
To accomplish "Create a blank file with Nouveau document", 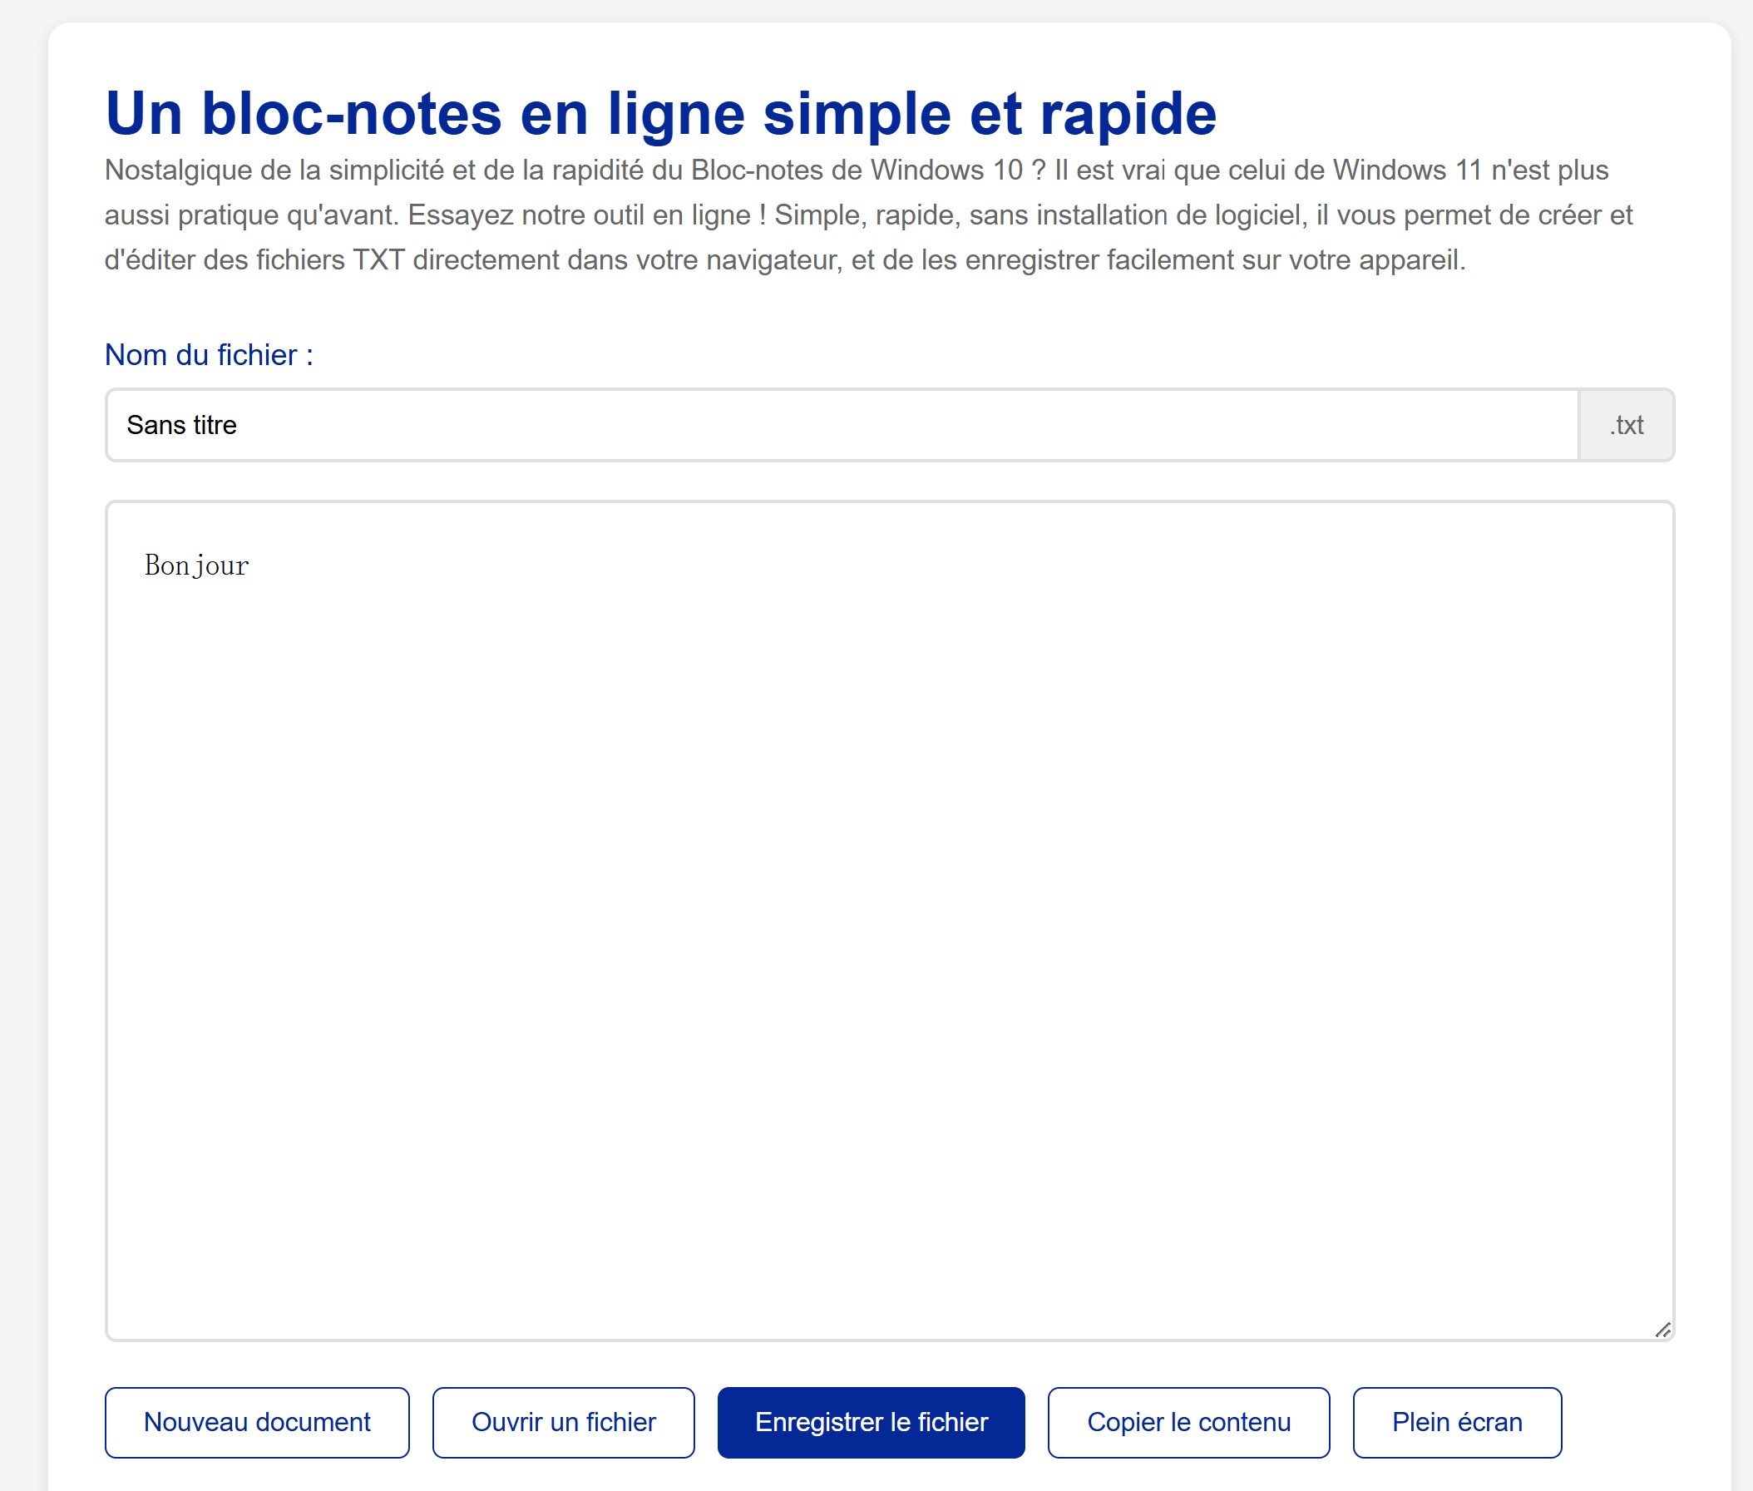I will [257, 1423].
